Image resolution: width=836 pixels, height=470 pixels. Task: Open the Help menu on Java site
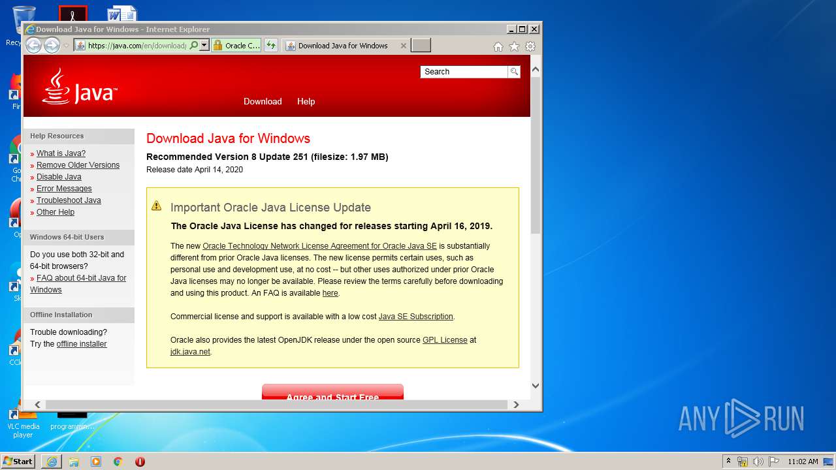click(306, 101)
